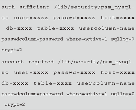Click the first 'crypt=2' text

point(11,50)
